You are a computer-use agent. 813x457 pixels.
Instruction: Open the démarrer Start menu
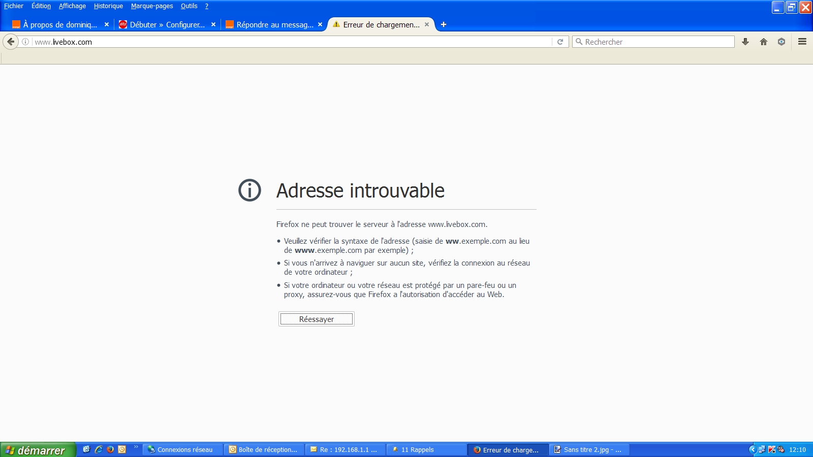point(38,450)
